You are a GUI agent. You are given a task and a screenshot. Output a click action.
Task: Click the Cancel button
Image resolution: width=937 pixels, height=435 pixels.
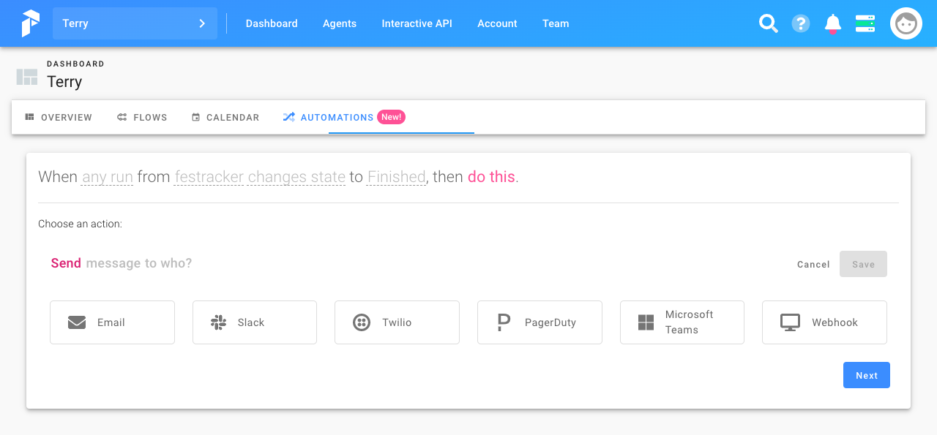click(813, 264)
